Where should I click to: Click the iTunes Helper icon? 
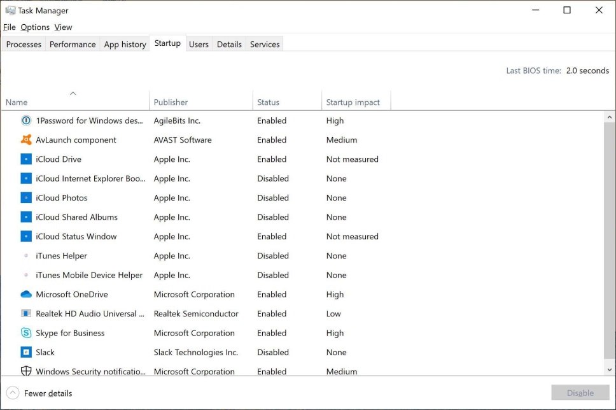click(x=26, y=256)
